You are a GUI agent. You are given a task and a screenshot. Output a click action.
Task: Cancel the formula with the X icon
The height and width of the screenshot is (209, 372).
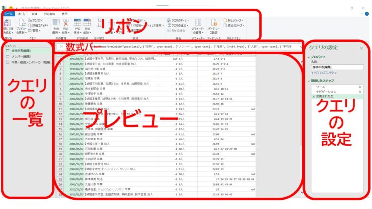pos(60,47)
